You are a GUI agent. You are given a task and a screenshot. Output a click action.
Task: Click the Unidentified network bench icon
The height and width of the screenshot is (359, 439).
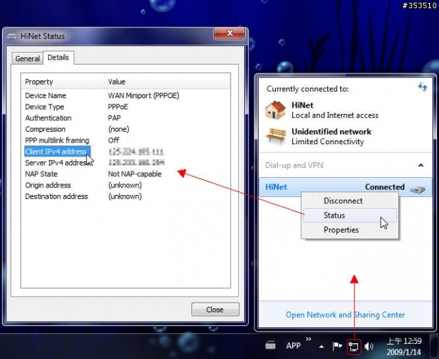[276, 136]
